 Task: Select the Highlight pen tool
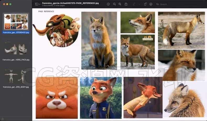coord(134,4)
